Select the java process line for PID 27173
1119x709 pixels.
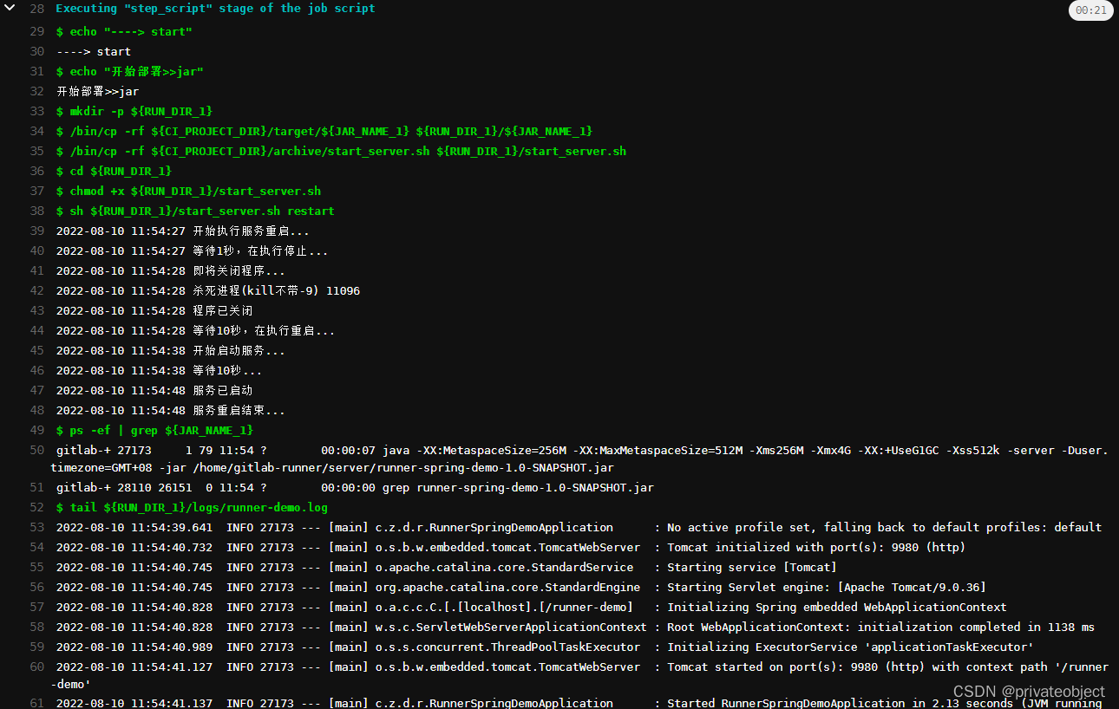click(x=579, y=459)
